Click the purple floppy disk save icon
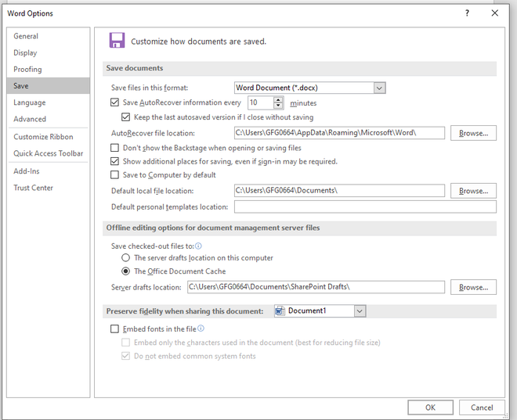 pos(117,41)
